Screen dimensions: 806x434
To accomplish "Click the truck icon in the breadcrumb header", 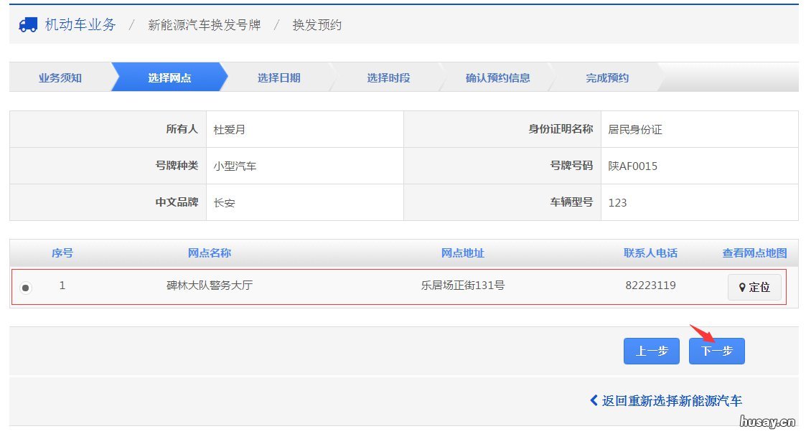I will point(28,24).
